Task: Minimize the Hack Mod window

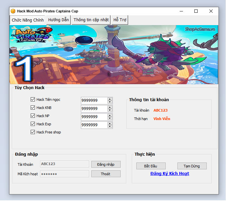Action: (x=181, y=11)
